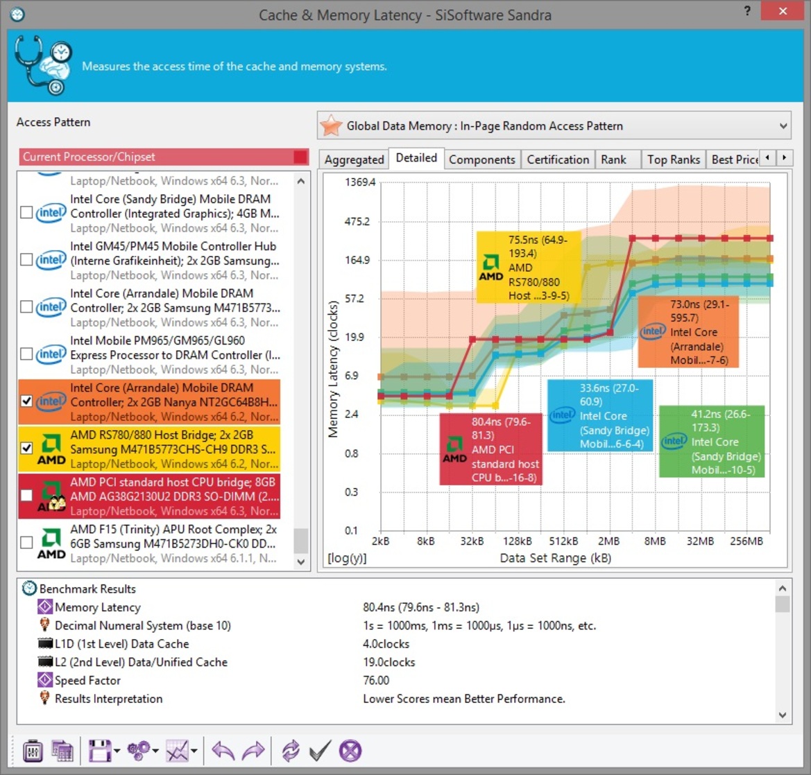Viewport: 811px width, 775px height.
Task: Check the AMD F15 (Trinity) APU entry
Action: (26, 543)
